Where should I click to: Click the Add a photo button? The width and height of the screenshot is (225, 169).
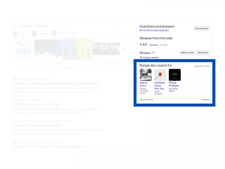click(203, 53)
